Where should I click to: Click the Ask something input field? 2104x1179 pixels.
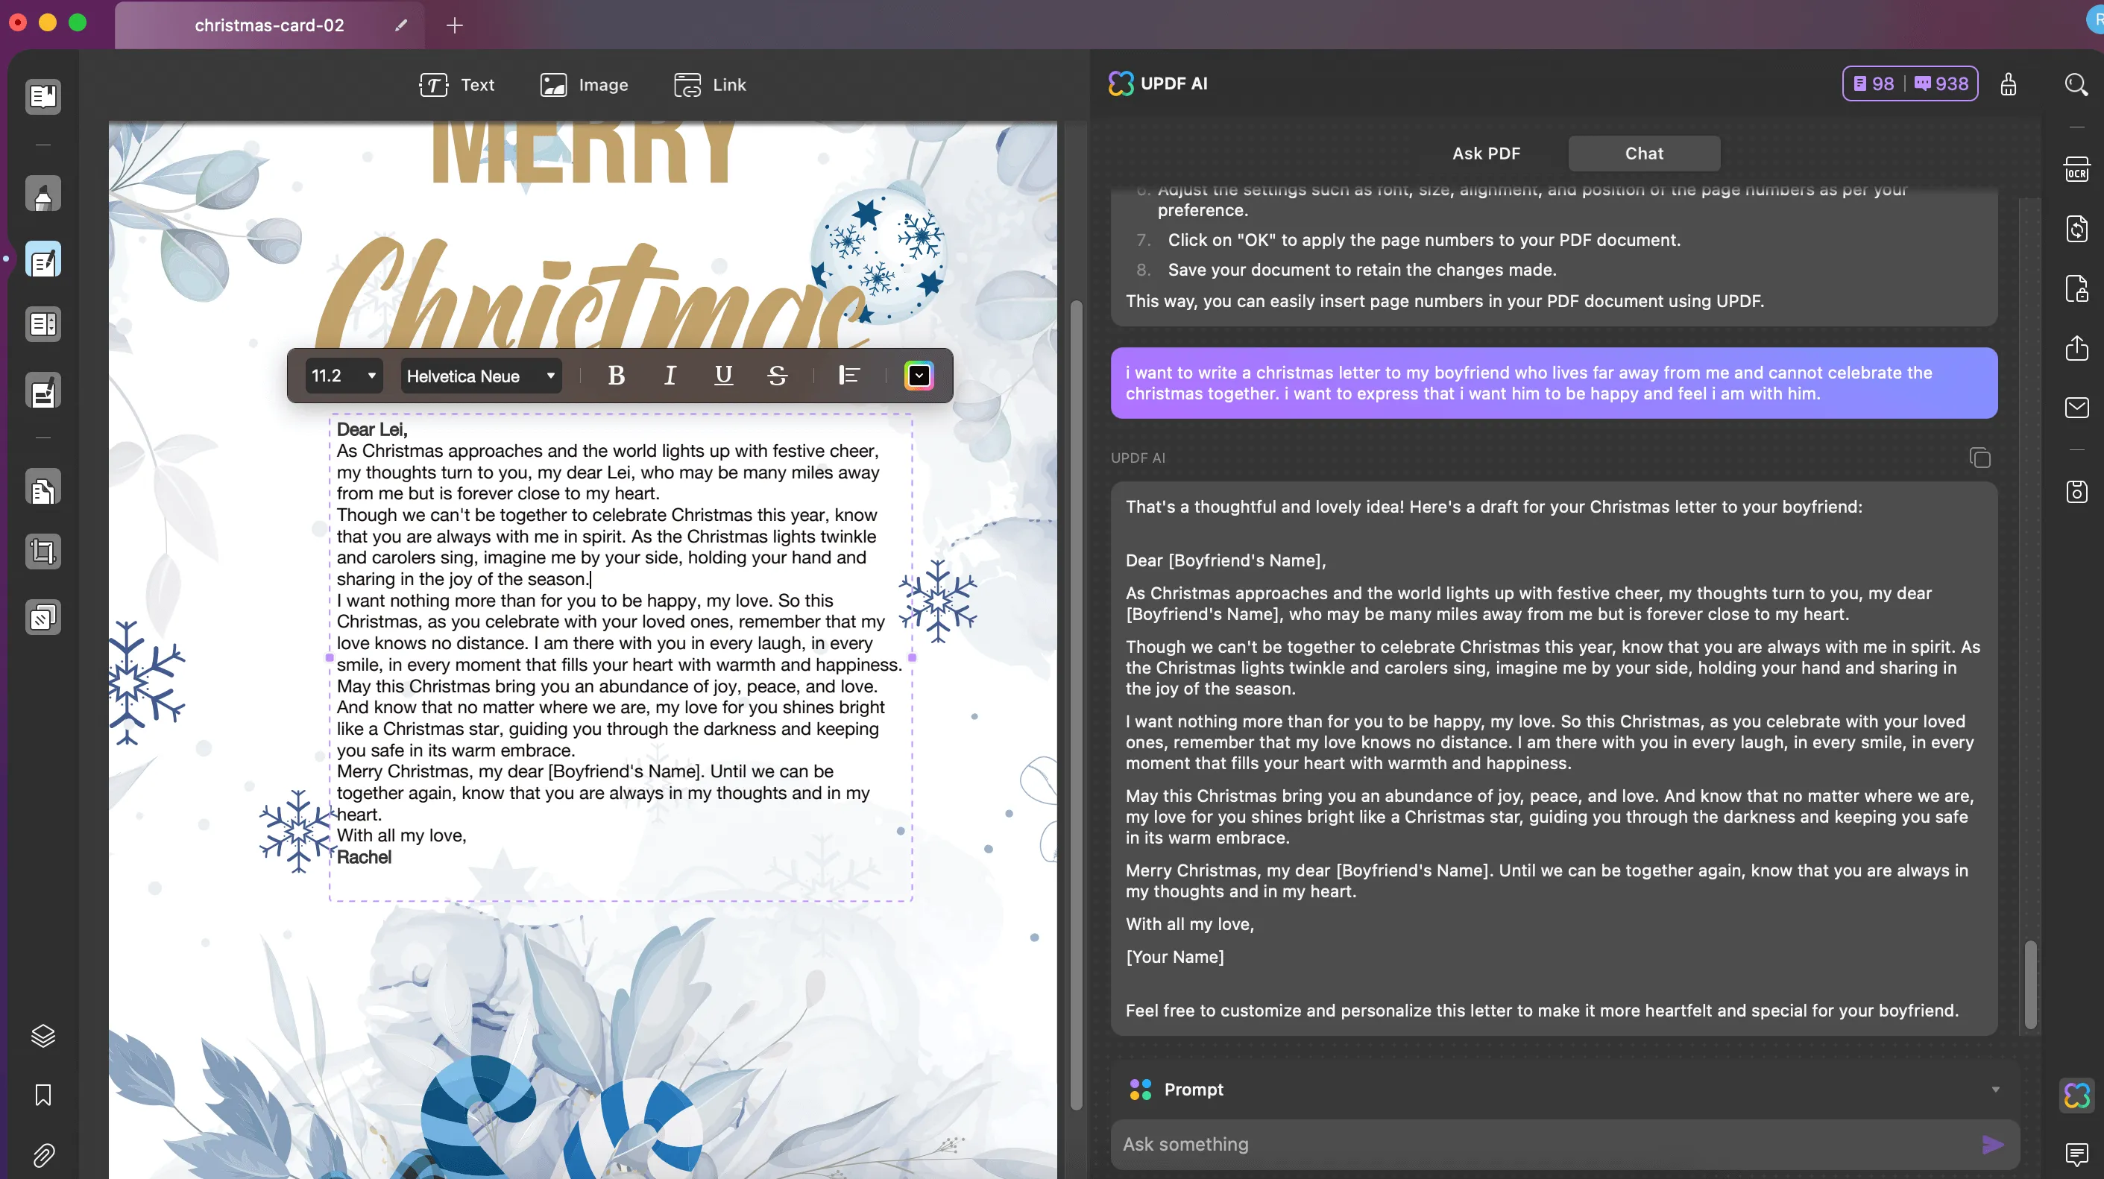pos(1543,1144)
